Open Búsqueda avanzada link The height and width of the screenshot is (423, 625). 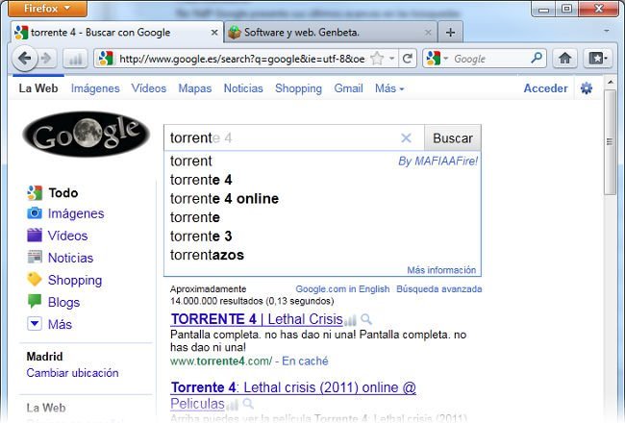(x=438, y=288)
